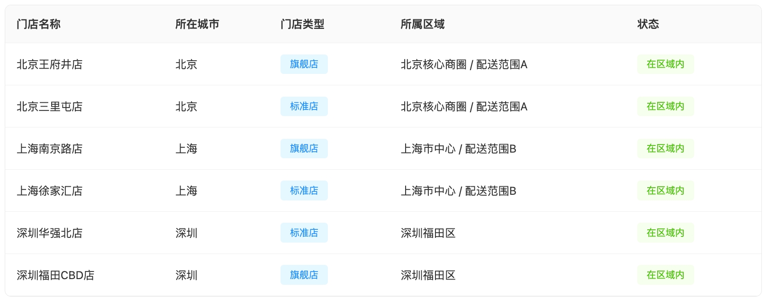The width and height of the screenshot is (778, 308).
Task: Click the 门店类型 column header
Action: click(302, 24)
